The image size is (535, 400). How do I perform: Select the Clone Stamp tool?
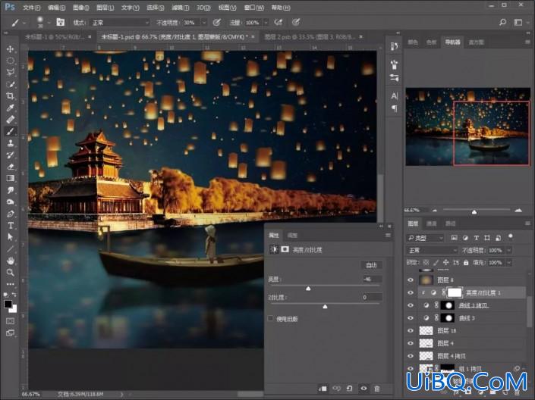pyautogui.click(x=10, y=142)
